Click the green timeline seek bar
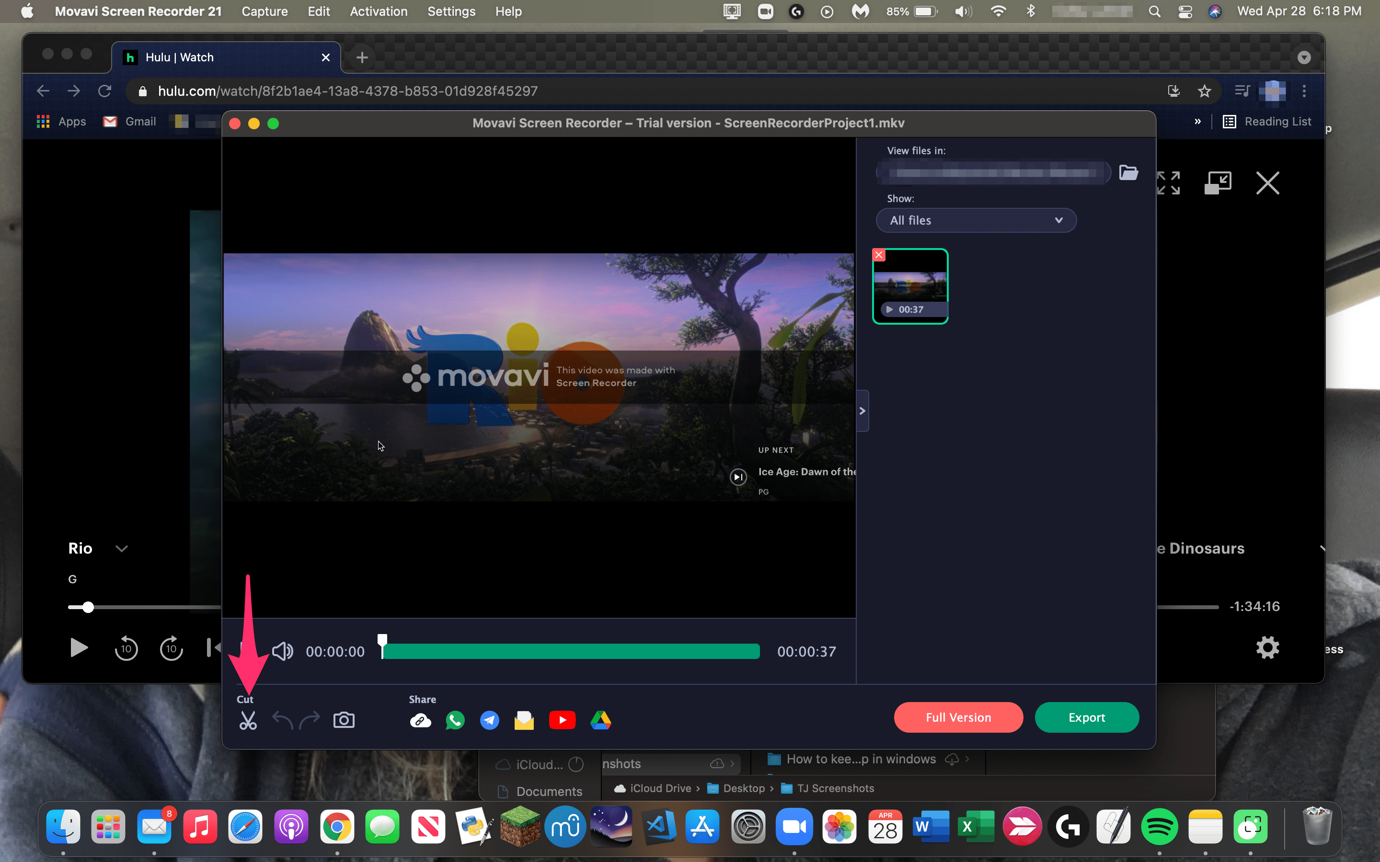 pos(570,651)
